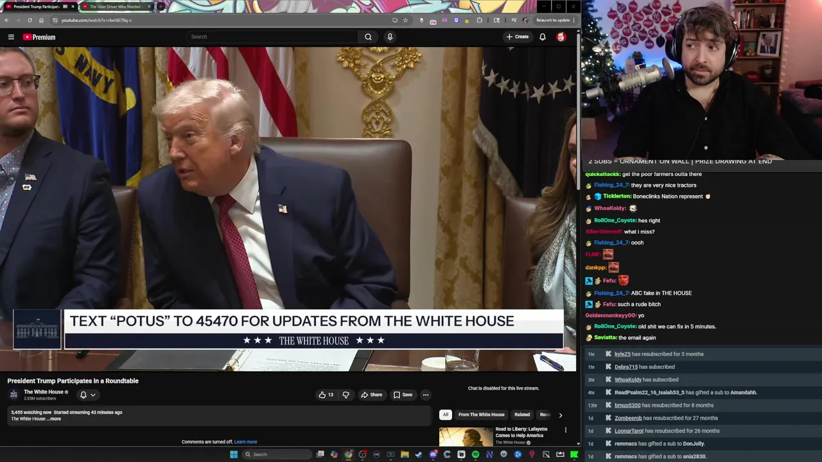
Task: Bookmark this page with the star
Action: (x=405, y=21)
